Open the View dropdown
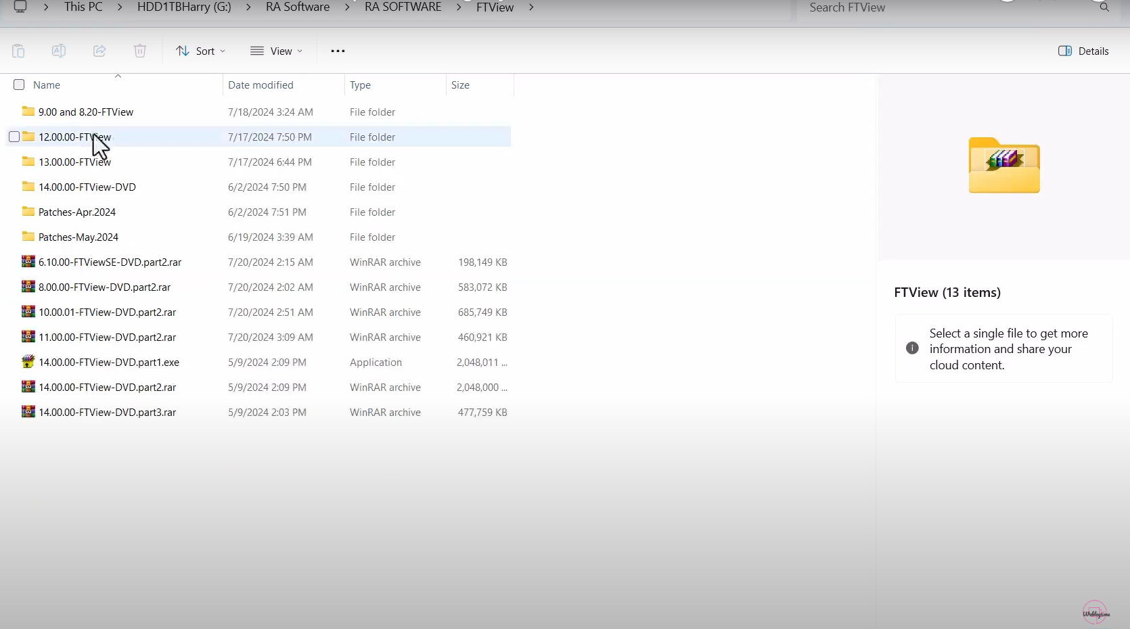 click(276, 51)
